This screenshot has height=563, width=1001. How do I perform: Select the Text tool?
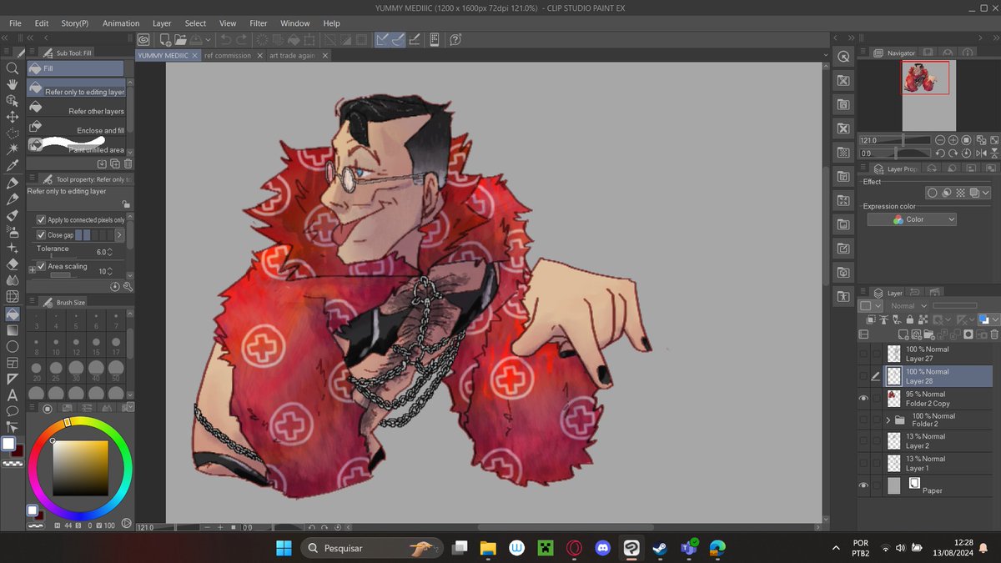point(13,395)
